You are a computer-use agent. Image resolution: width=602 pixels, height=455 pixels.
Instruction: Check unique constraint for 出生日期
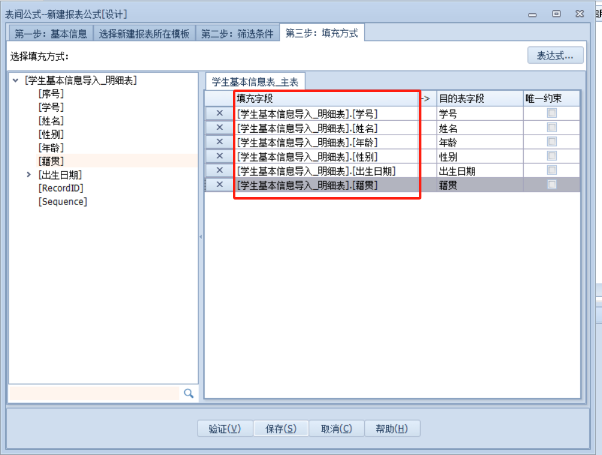point(551,171)
